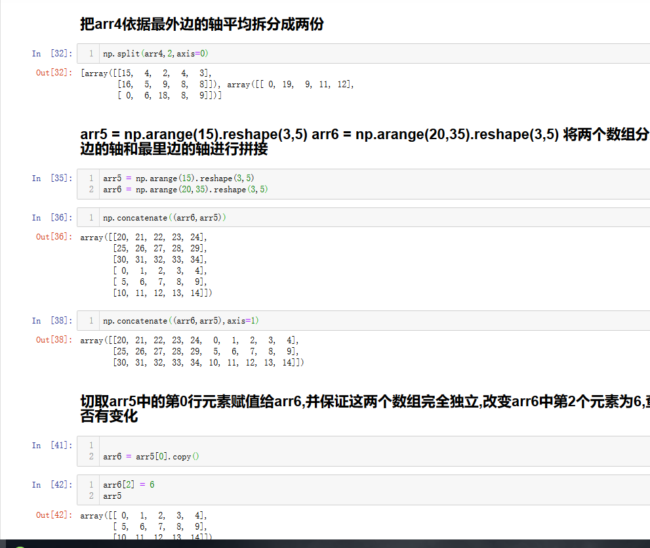The image size is (650, 548).
Task: Select the In [36] cell prompt
Action: (x=52, y=217)
